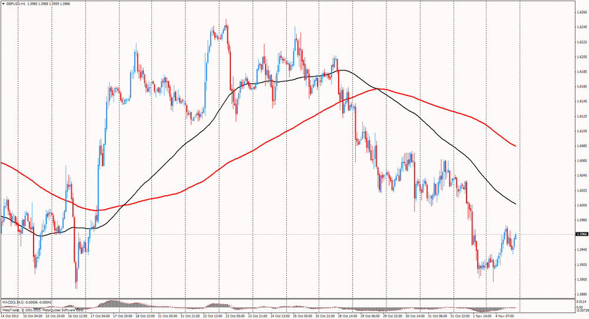Click the 1.5925 price axis label
This screenshot has width=589, height=319.
(x=581, y=264)
